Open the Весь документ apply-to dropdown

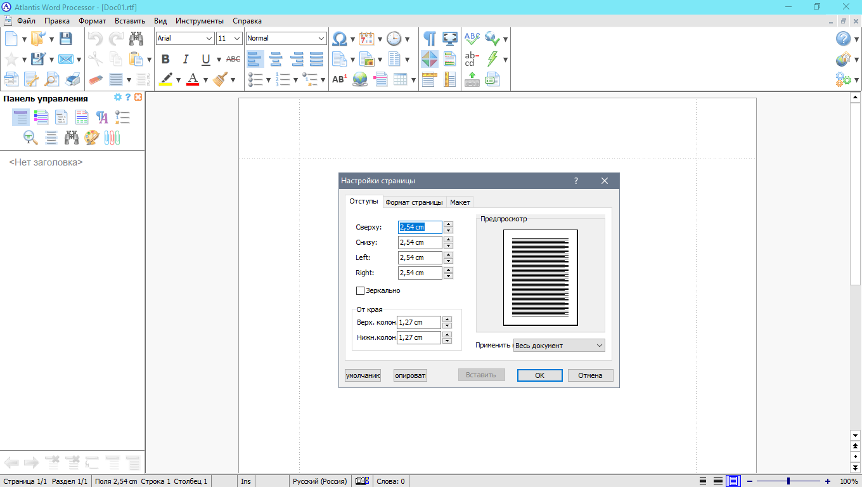(600, 346)
